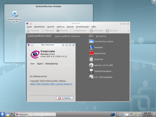Click the Vorheriges previous image button
The image size is (156, 117).
(97, 31)
